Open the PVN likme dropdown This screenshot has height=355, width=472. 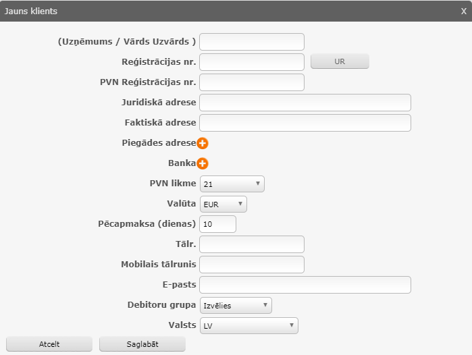click(232, 184)
